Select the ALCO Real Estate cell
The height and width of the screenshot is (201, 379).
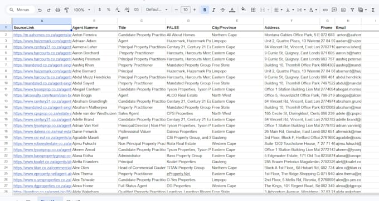pyautogui.click(x=188, y=96)
